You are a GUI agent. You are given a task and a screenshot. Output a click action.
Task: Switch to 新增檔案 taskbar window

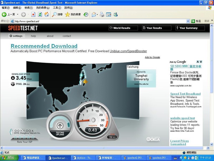pos(108,158)
